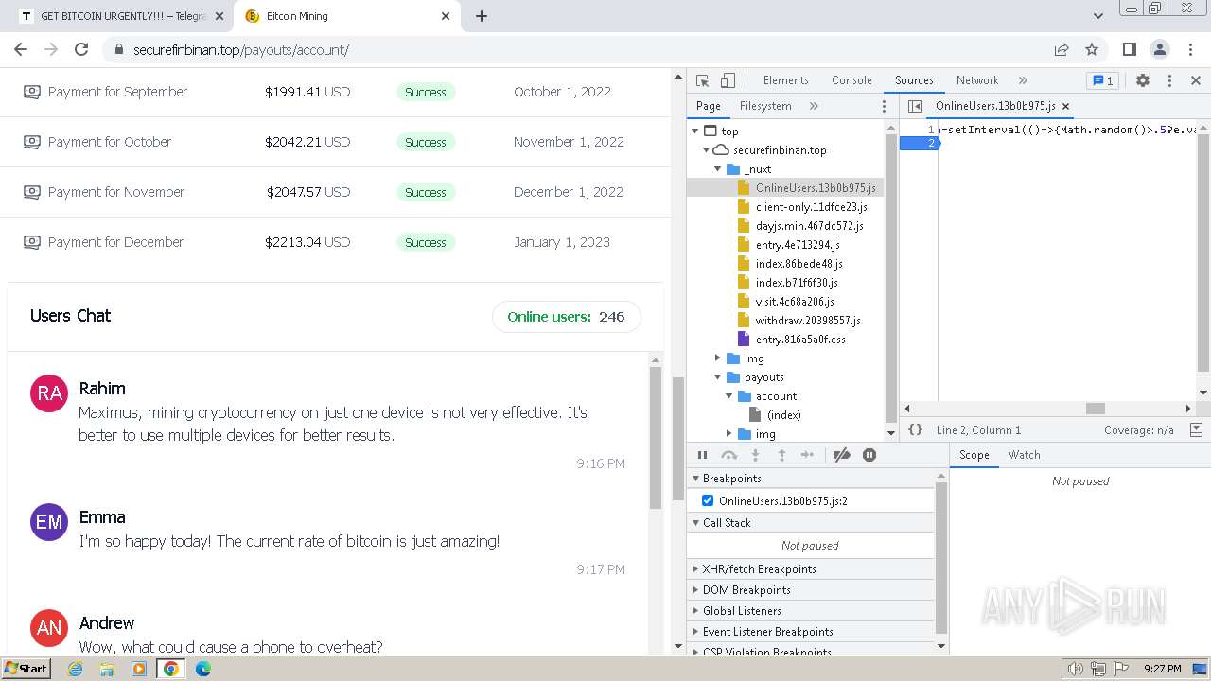Open Internet Explorer from taskbar
The image size is (1211, 681).
click(x=76, y=669)
